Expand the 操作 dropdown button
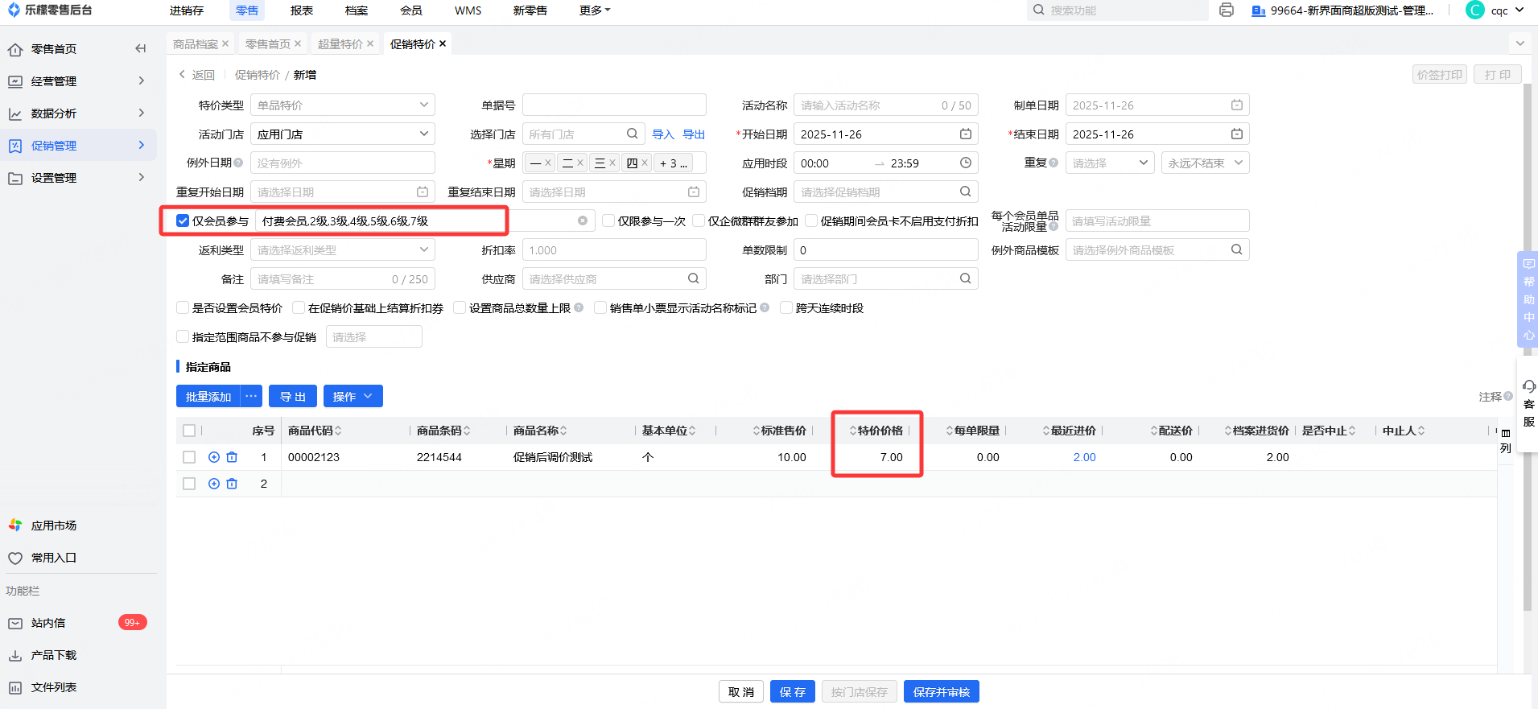The image size is (1538, 709). click(353, 397)
